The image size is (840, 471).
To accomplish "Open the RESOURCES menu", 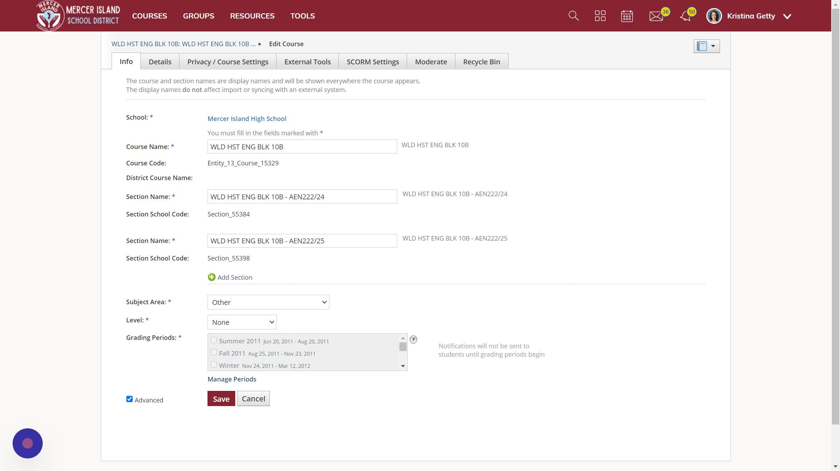I will pyautogui.click(x=252, y=16).
